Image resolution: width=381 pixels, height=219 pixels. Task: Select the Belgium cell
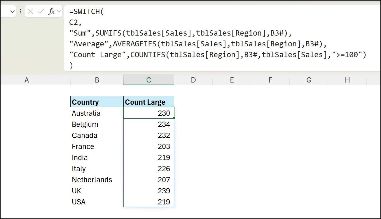97,124
